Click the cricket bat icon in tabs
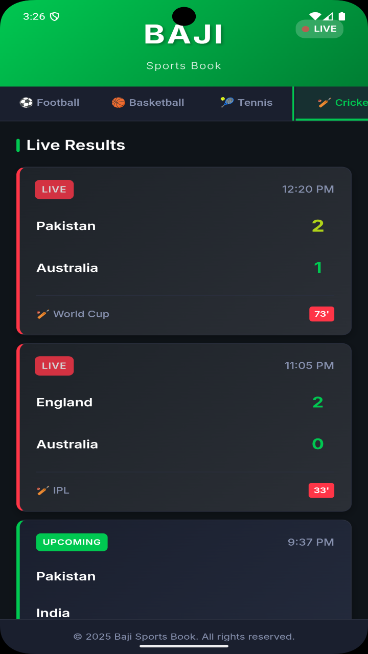 (x=324, y=103)
